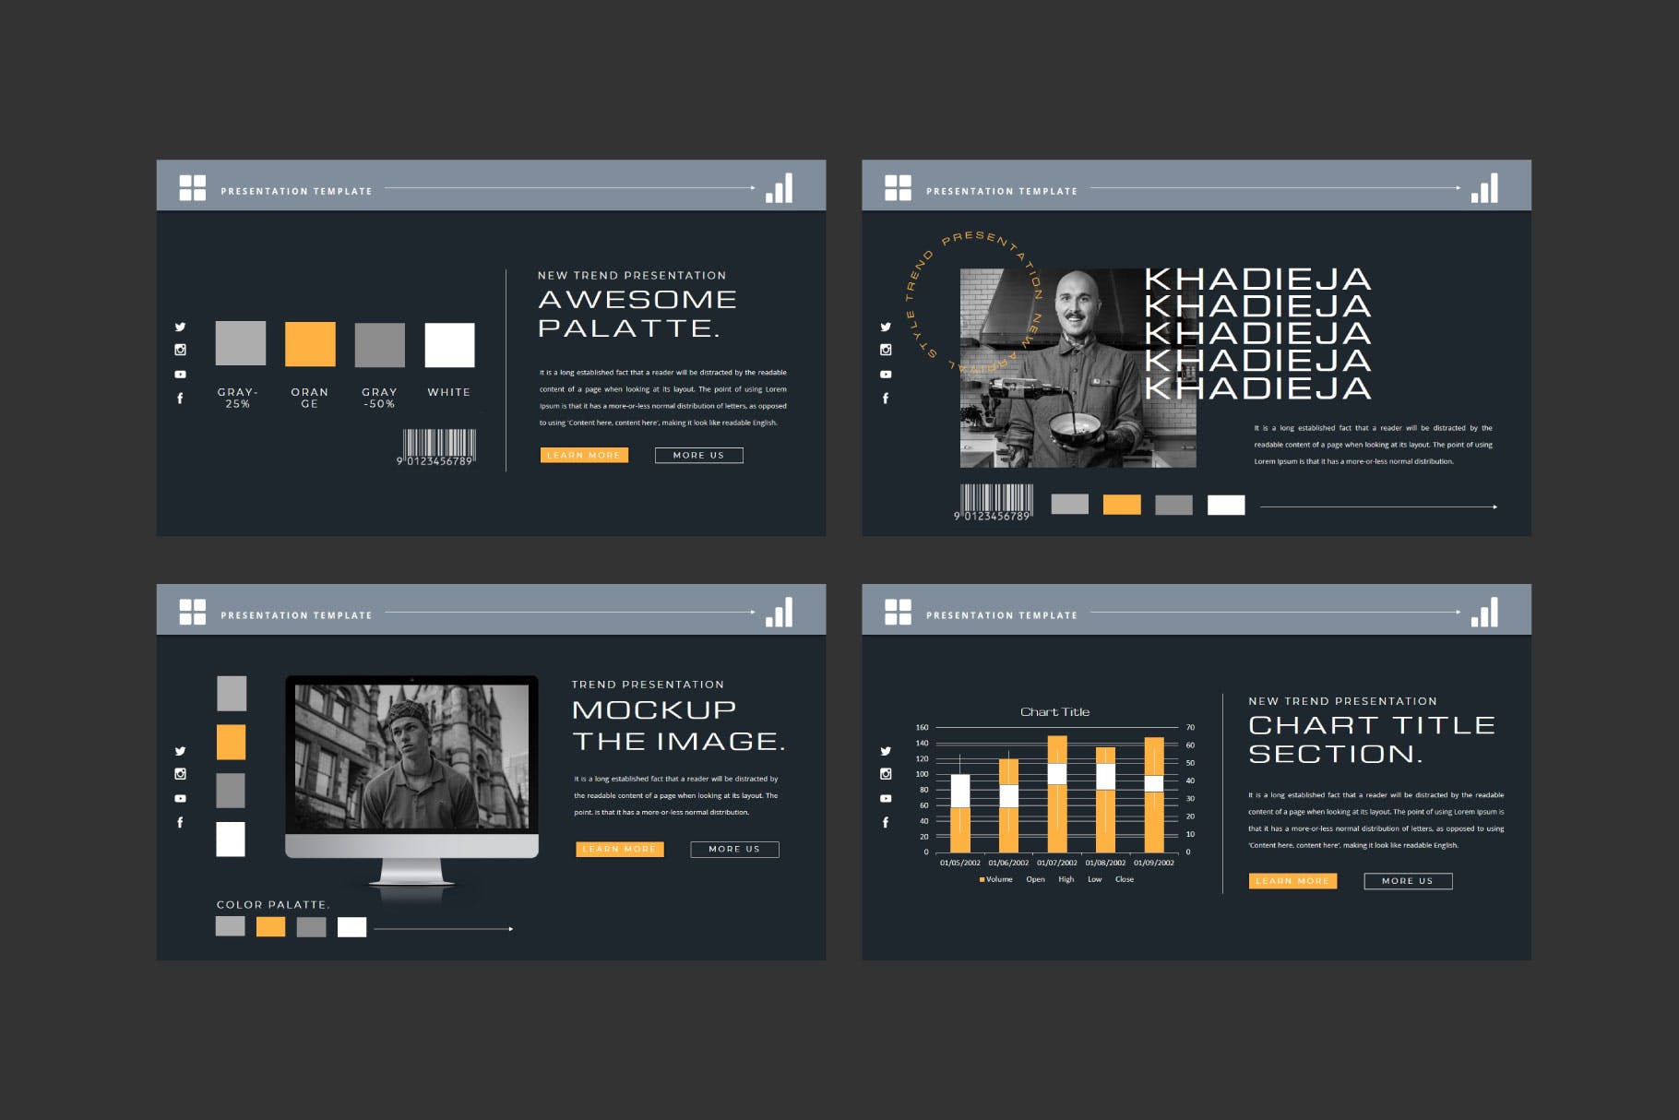Click the COLOR PALATTE label
1679x1120 pixels.
pyautogui.click(x=273, y=905)
